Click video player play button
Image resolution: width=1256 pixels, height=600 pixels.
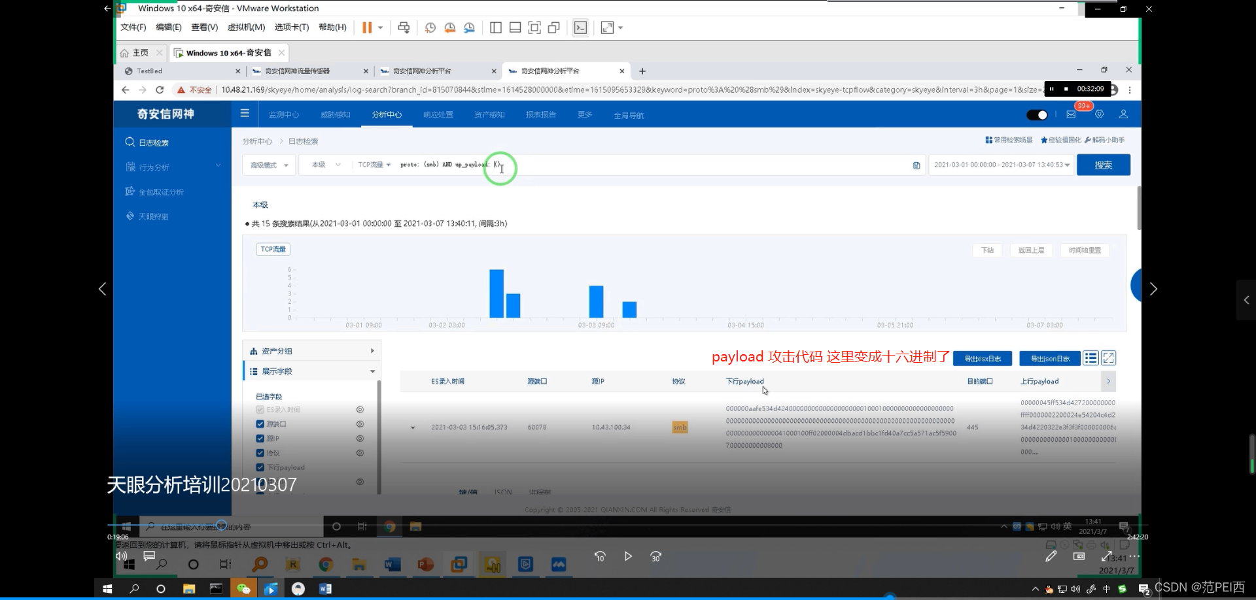628,556
